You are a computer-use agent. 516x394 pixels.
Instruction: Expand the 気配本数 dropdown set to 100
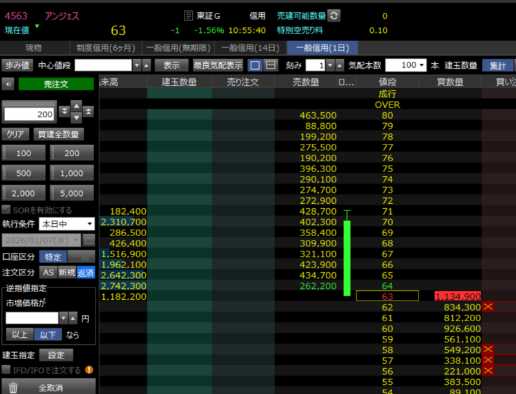422,65
